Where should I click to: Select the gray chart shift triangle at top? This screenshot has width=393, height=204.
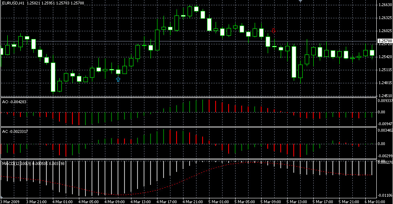[x=300, y=1]
